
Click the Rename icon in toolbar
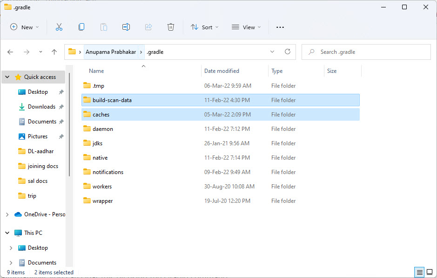[x=126, y=27]
